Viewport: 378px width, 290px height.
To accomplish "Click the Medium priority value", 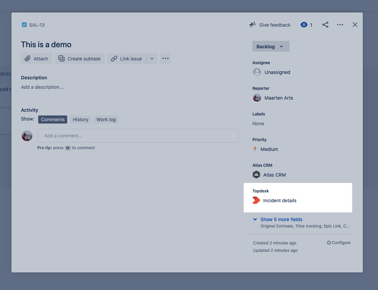I will [x=269, y=149].
